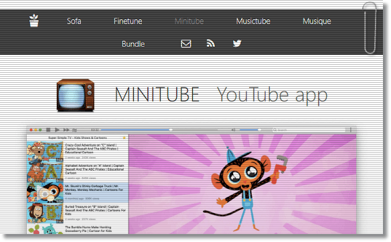This screenshot has height=242, width=391.
Task: Click the MINITUBE YouTube app heading
Action: (221, 95)
